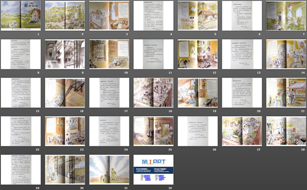Select slide 7 thumbnail
This screenshot has width=307, height=190.
click(286, 16)
